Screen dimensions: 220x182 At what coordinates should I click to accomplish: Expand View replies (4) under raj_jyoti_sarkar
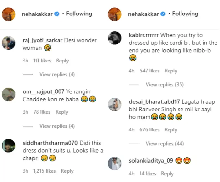(57, 74)
